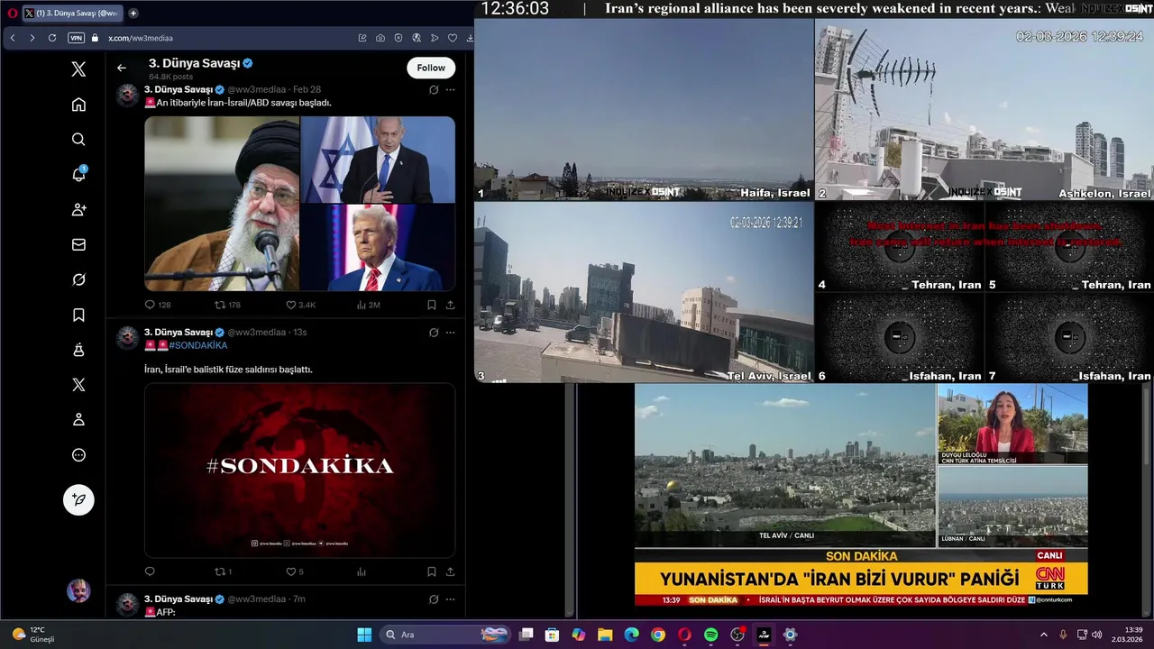
Task: Follow the 3. Dünya Savaşı account
Action: coord(431,68)
